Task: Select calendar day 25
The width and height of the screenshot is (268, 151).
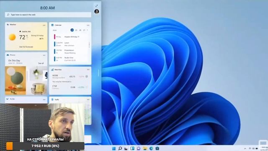Action: coord(76,30)
